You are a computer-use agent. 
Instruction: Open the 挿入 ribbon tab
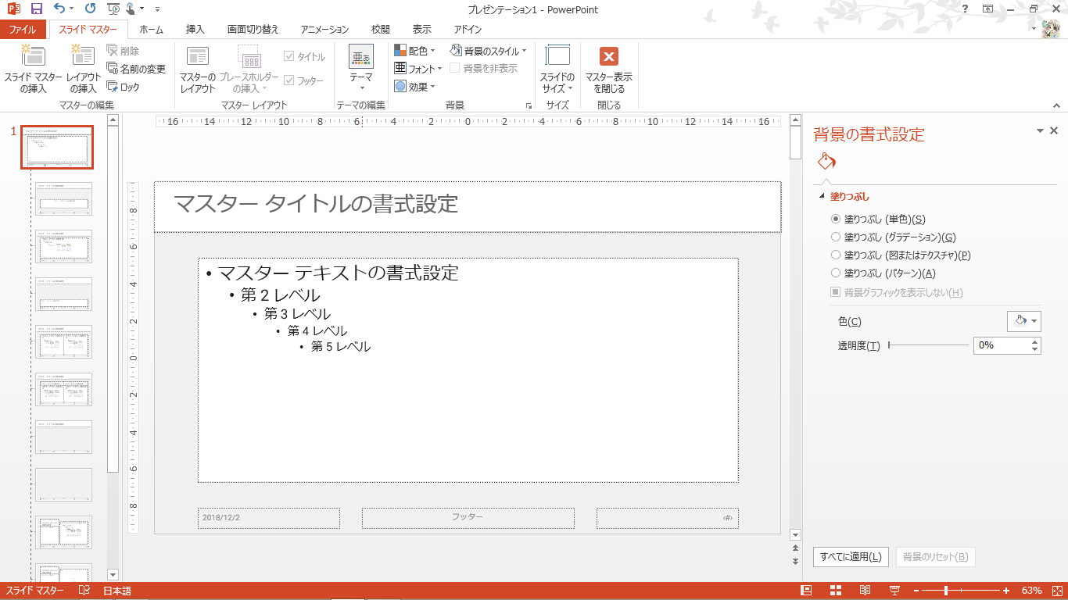195,30
